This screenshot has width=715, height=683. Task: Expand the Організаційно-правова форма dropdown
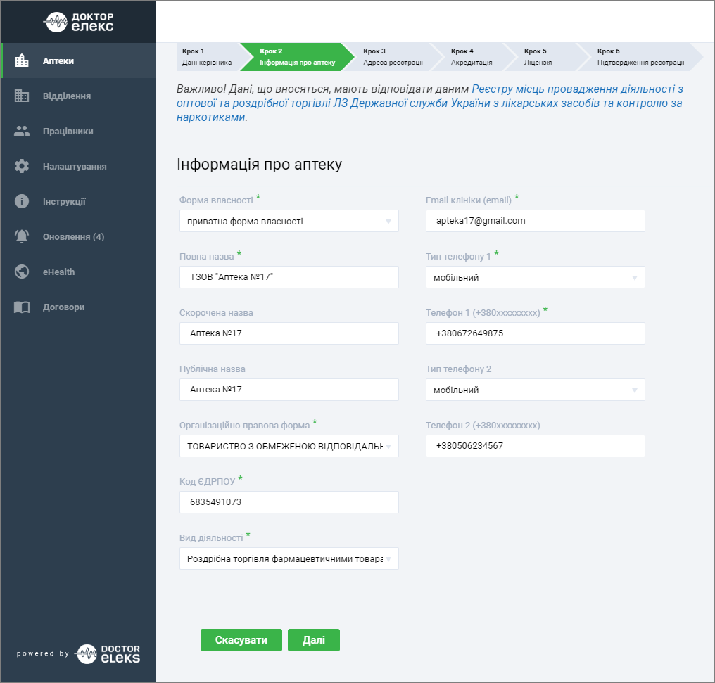click(289, 446)
